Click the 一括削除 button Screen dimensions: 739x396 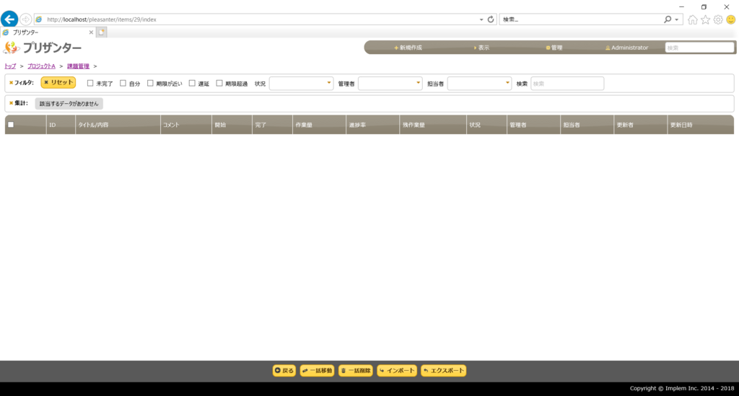click(356, 371)
